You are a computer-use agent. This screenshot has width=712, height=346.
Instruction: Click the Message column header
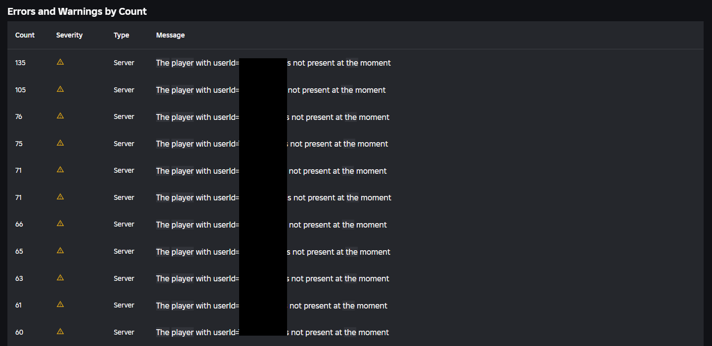point(170,35)
